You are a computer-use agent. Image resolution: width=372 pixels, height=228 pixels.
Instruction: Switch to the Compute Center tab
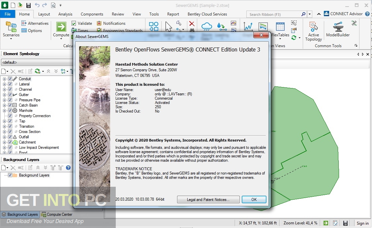(57, 214)
